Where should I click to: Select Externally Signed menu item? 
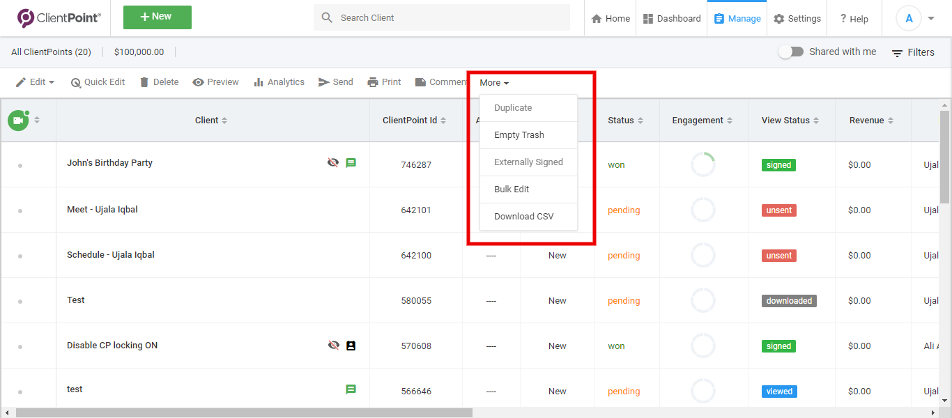click(529, 162)
